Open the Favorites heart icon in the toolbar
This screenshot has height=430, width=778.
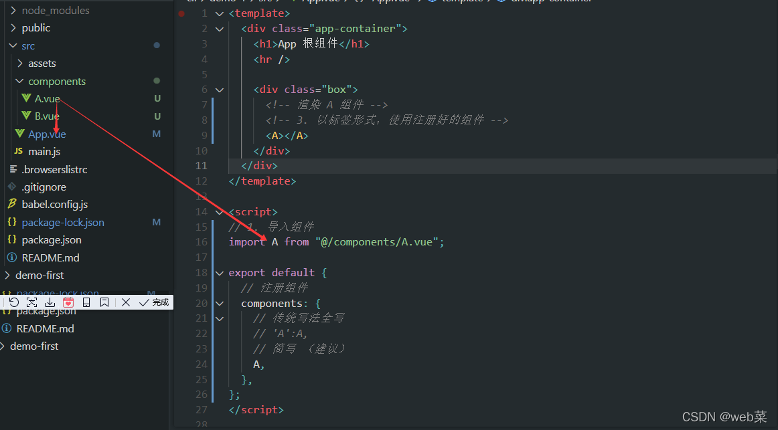coord(68,302)
